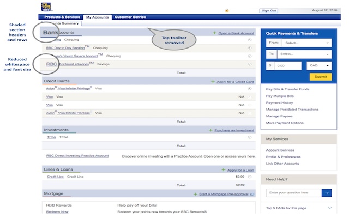This screenshot has height=218, width=349.
Task: Open Payment History
Action: click(279, 103)
